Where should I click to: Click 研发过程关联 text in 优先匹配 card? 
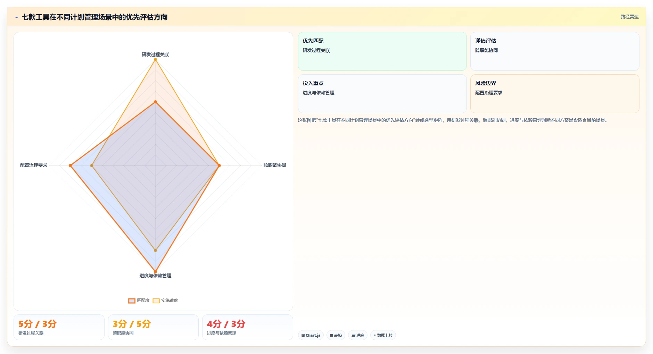coord(316,50)
